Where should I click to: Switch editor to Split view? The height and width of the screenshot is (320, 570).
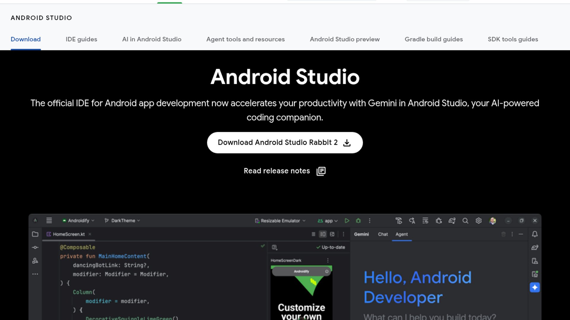pos(323,234)
